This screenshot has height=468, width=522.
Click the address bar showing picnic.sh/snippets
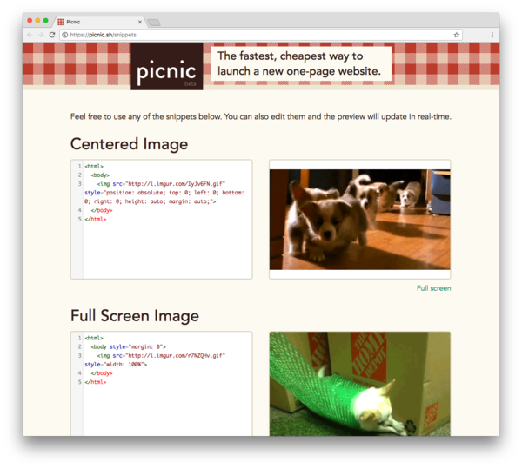coord(261,35)
